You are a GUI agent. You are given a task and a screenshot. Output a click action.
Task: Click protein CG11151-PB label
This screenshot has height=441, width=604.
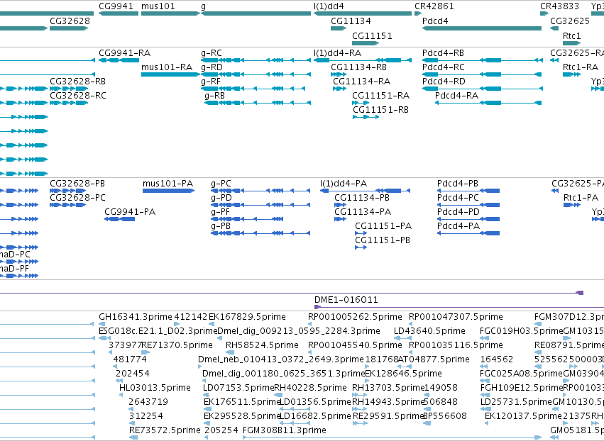[383, 240]
